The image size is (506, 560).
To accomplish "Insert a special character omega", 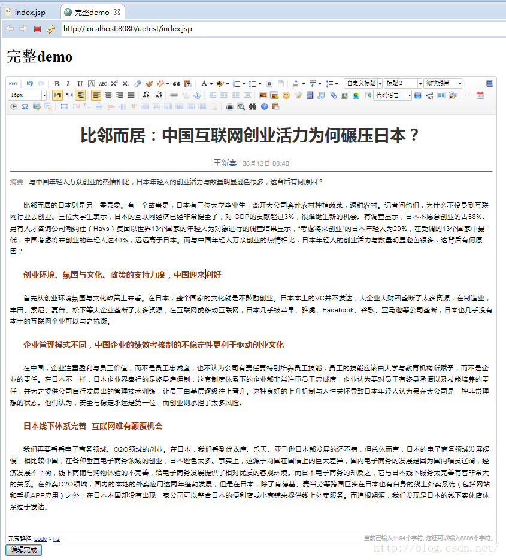I will 25,106.
